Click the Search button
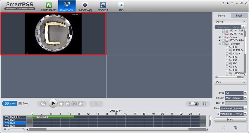Viewport: 249px width, 133px height. click(x=230, y=119)
